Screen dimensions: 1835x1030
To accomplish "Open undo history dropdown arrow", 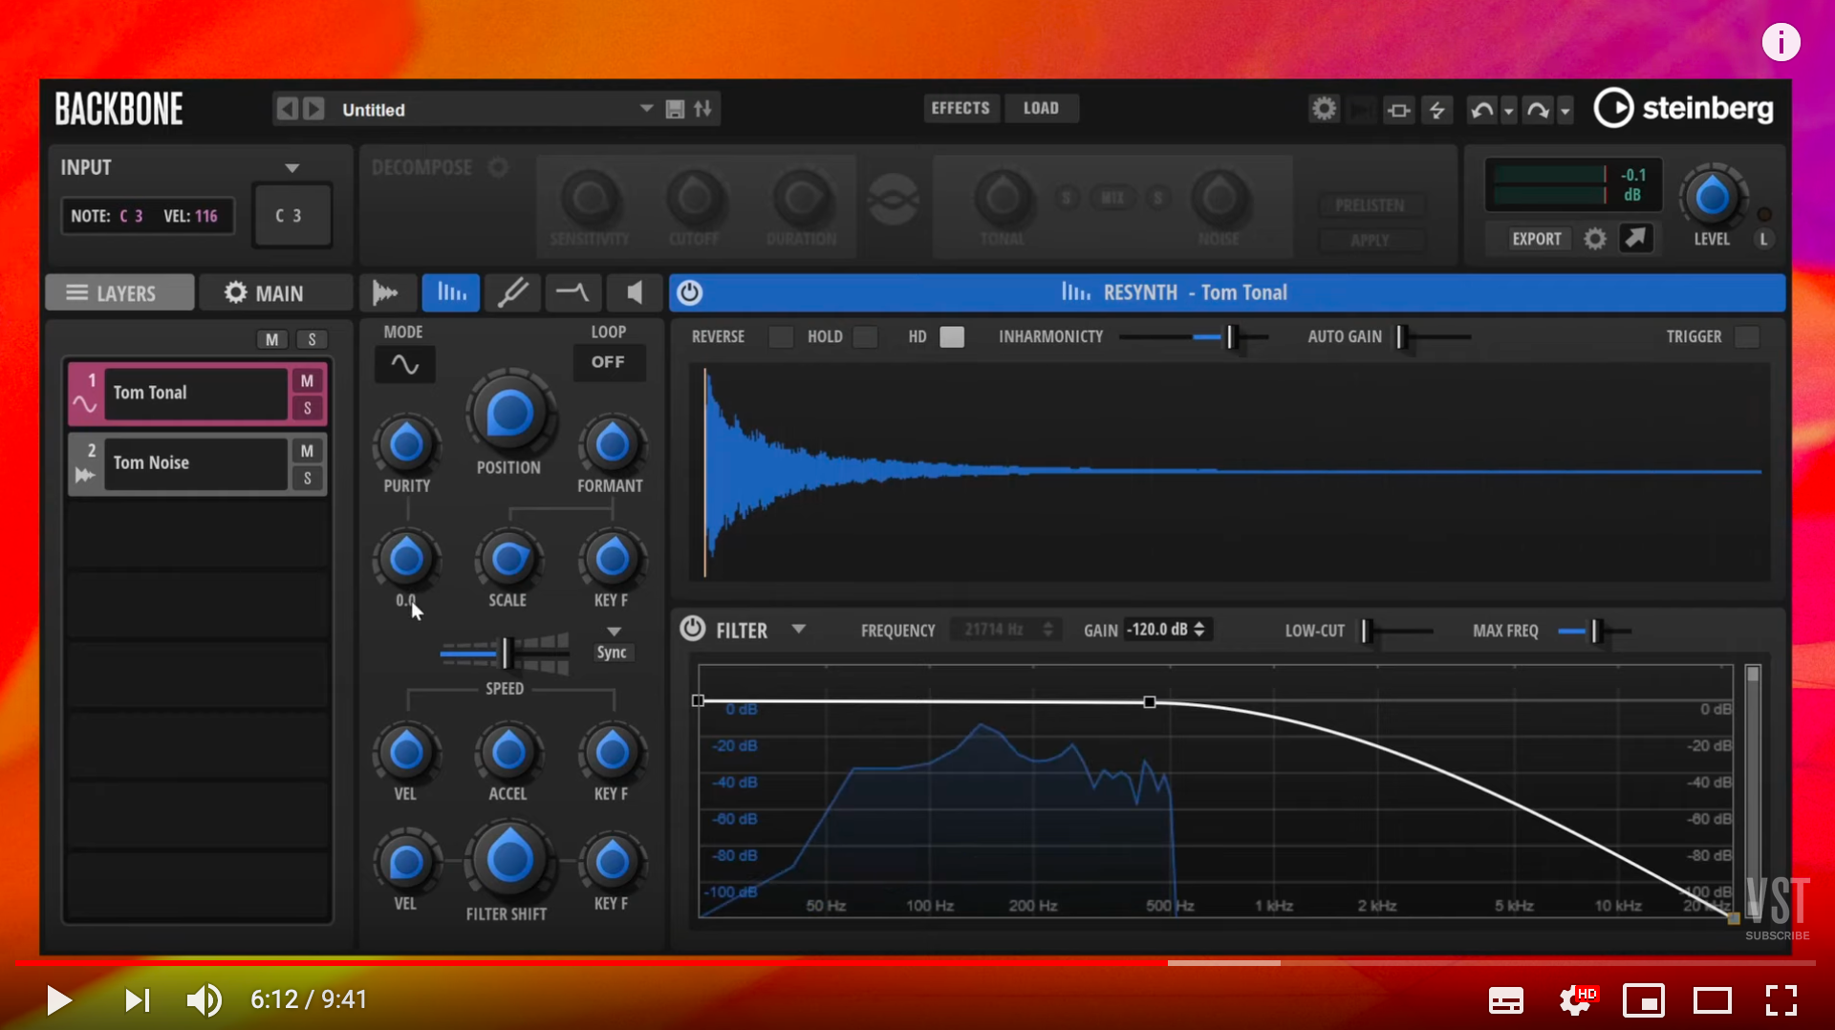I will [1509, 111].
